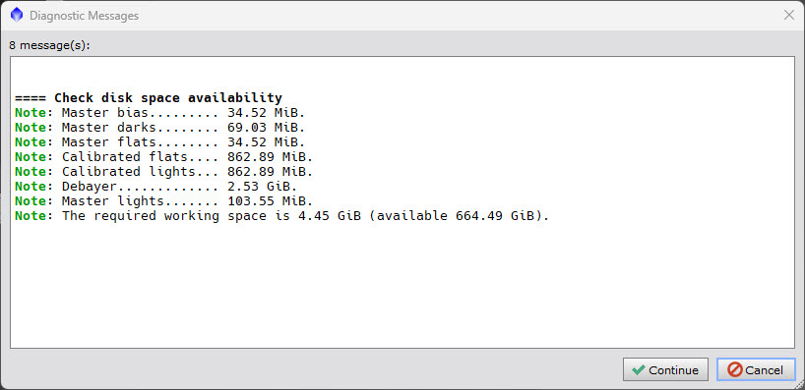This screenshot has width=805, height=390.
Task: Click the resize grip at dialog corner
Action: point(800,385)
